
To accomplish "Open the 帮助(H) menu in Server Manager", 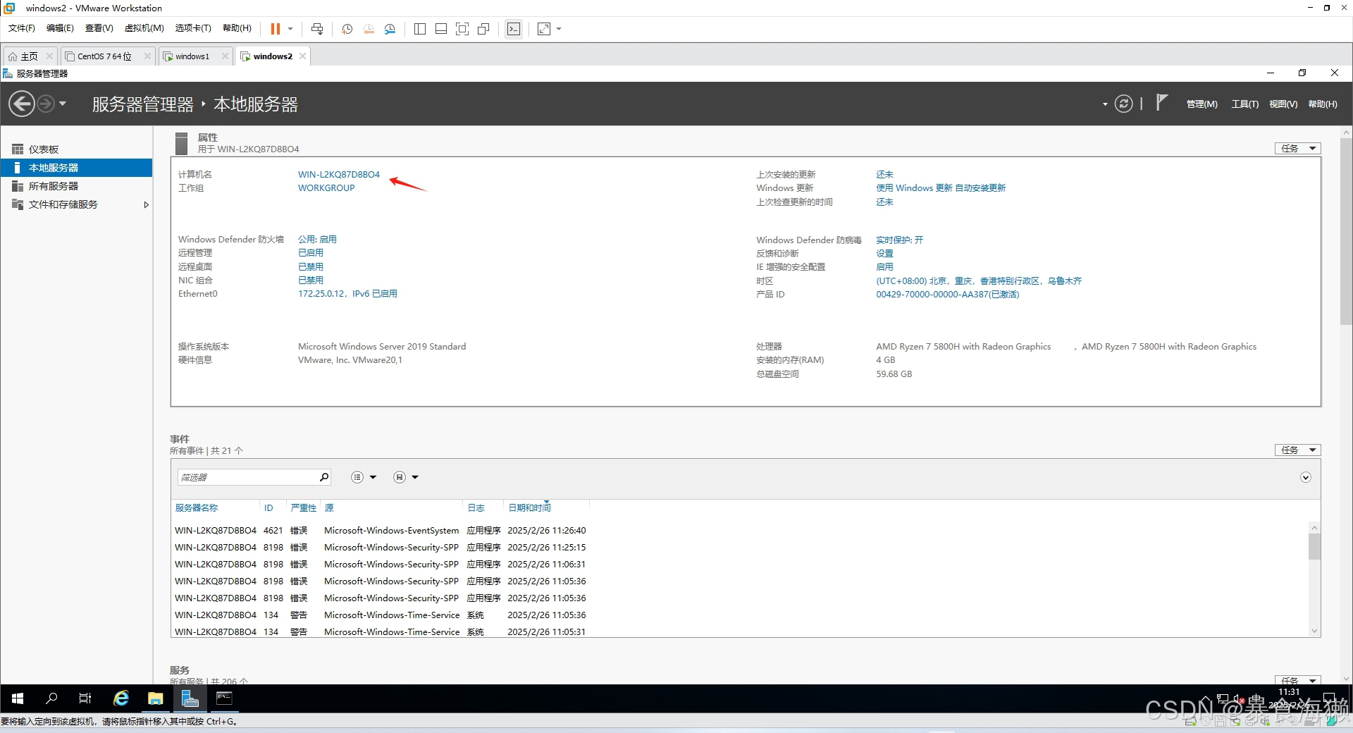I will point(1323,104).
